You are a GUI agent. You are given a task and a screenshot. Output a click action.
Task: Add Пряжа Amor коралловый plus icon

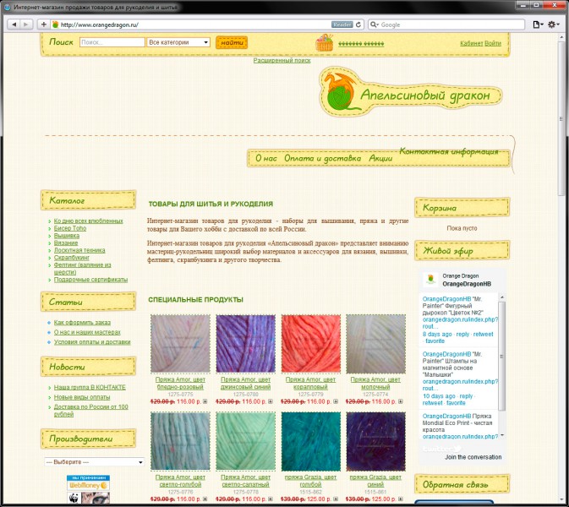(x=336, y=401)
